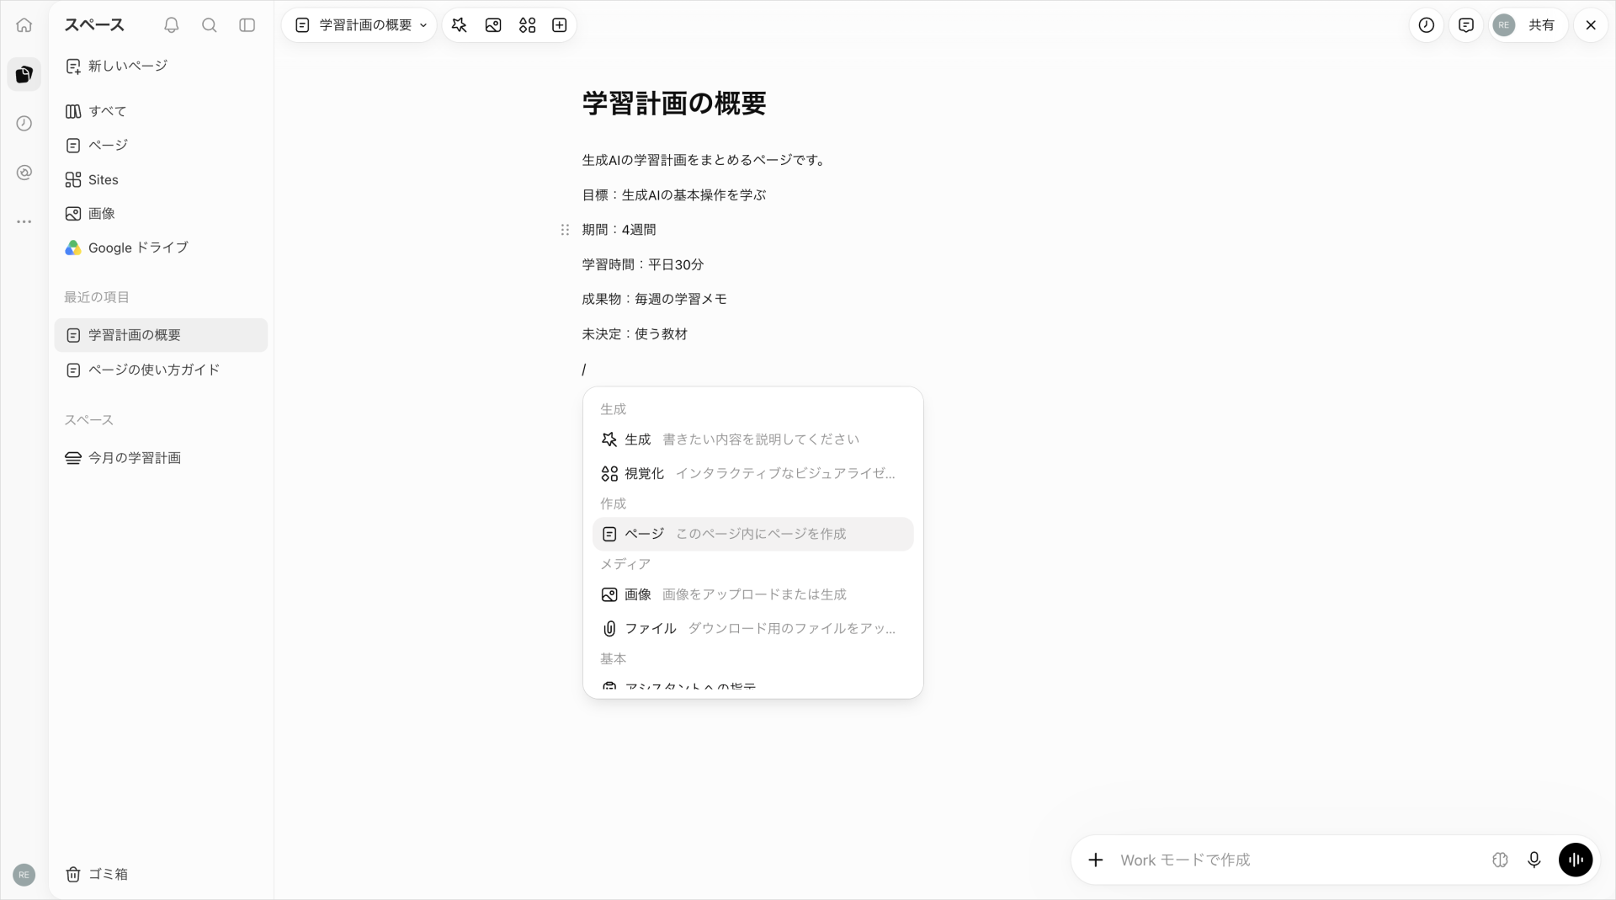The width and height of the screenshot is (1616, 900).
Task: Click the brain mode icon in prompt bar
Action: coord(1500,860)
